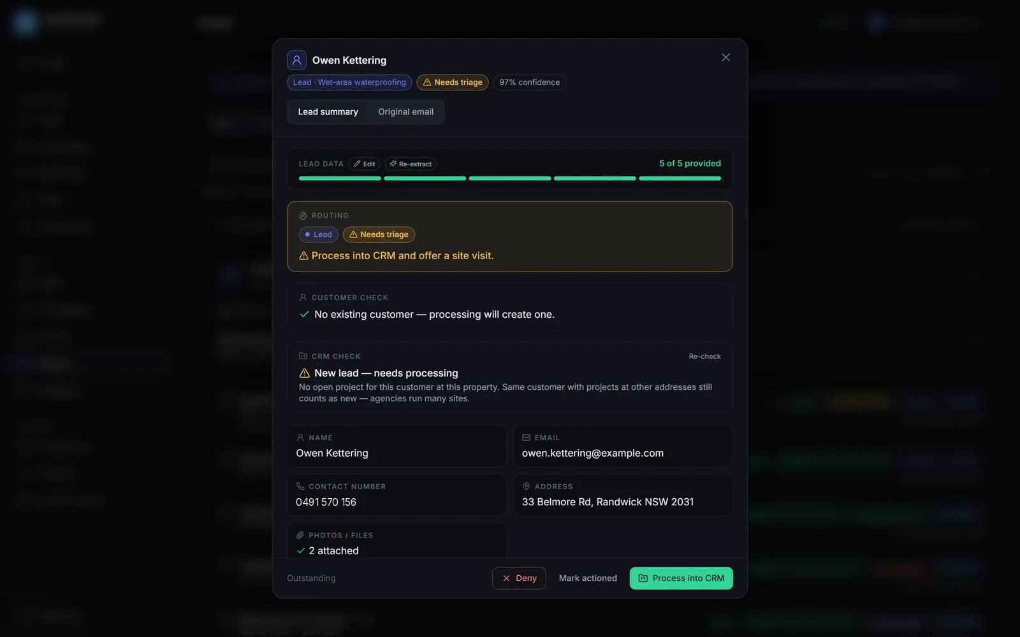
Task: Click the 'Needs triage' pill in the Routing section
Action: coord(379,234)
